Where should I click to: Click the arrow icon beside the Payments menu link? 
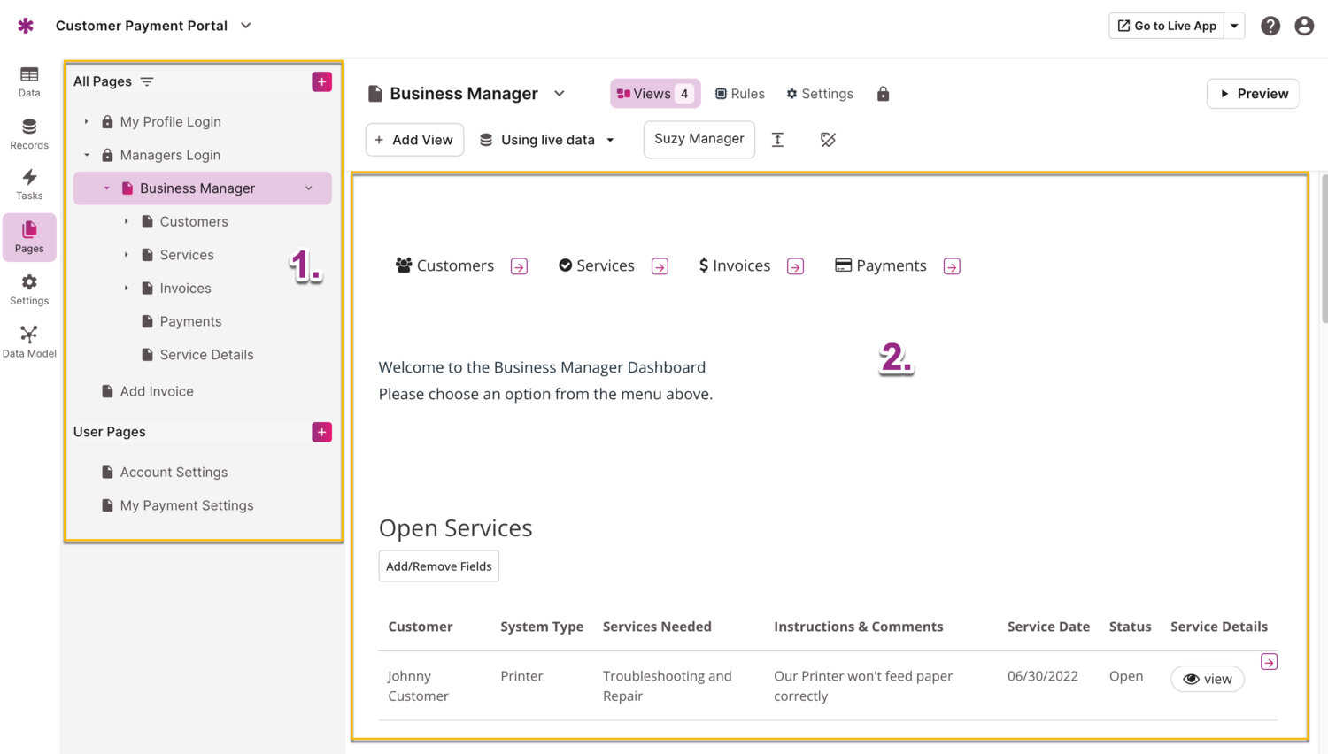951,265
